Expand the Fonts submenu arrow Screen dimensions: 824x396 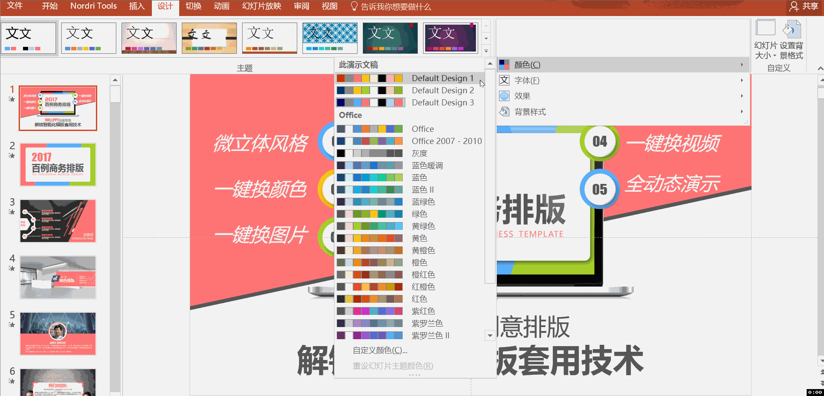point(742,81)
